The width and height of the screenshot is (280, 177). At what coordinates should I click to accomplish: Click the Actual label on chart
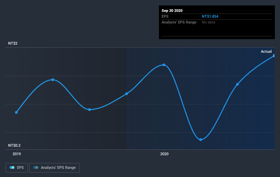coord(266,51)
